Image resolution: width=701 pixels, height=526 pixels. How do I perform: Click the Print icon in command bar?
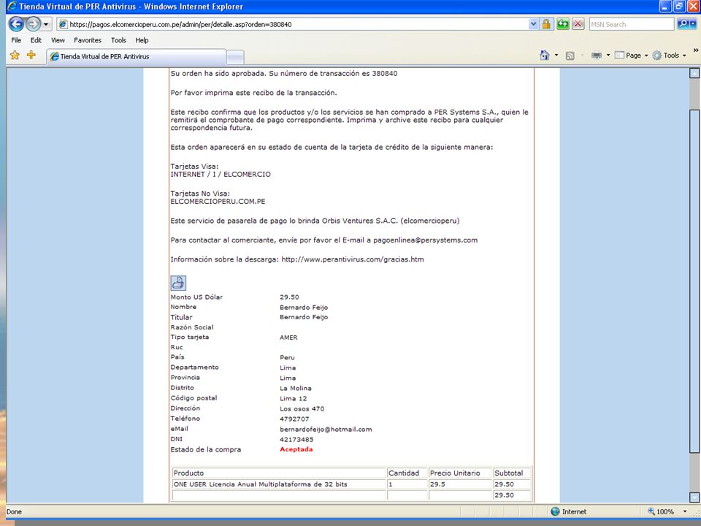point(597,55)
